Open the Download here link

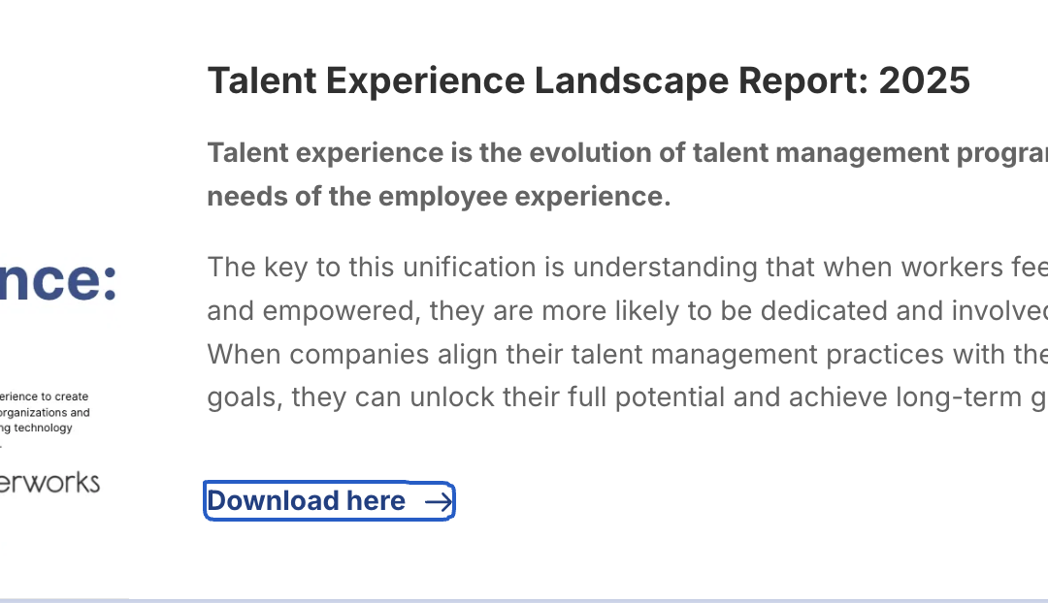point(330,501)
